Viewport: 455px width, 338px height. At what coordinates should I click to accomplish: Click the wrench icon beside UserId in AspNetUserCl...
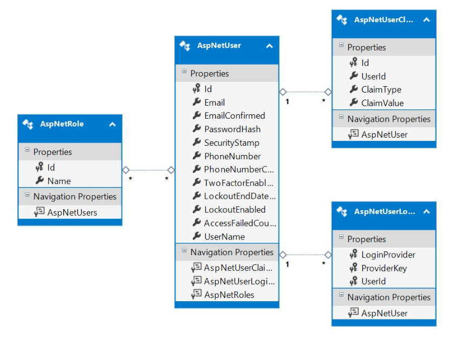click(x=353, y=76)
